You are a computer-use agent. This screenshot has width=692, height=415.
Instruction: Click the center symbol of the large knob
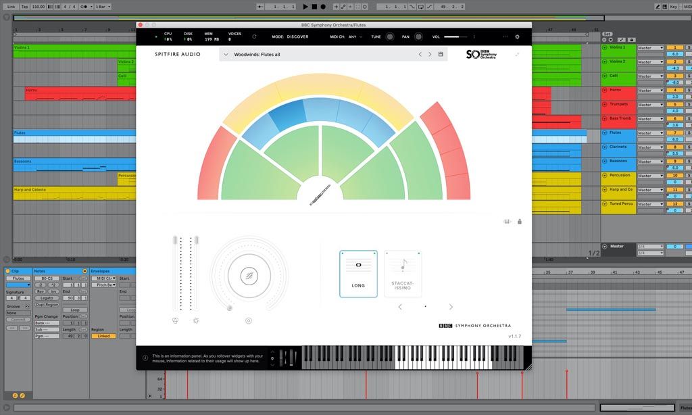coord(249,276)
